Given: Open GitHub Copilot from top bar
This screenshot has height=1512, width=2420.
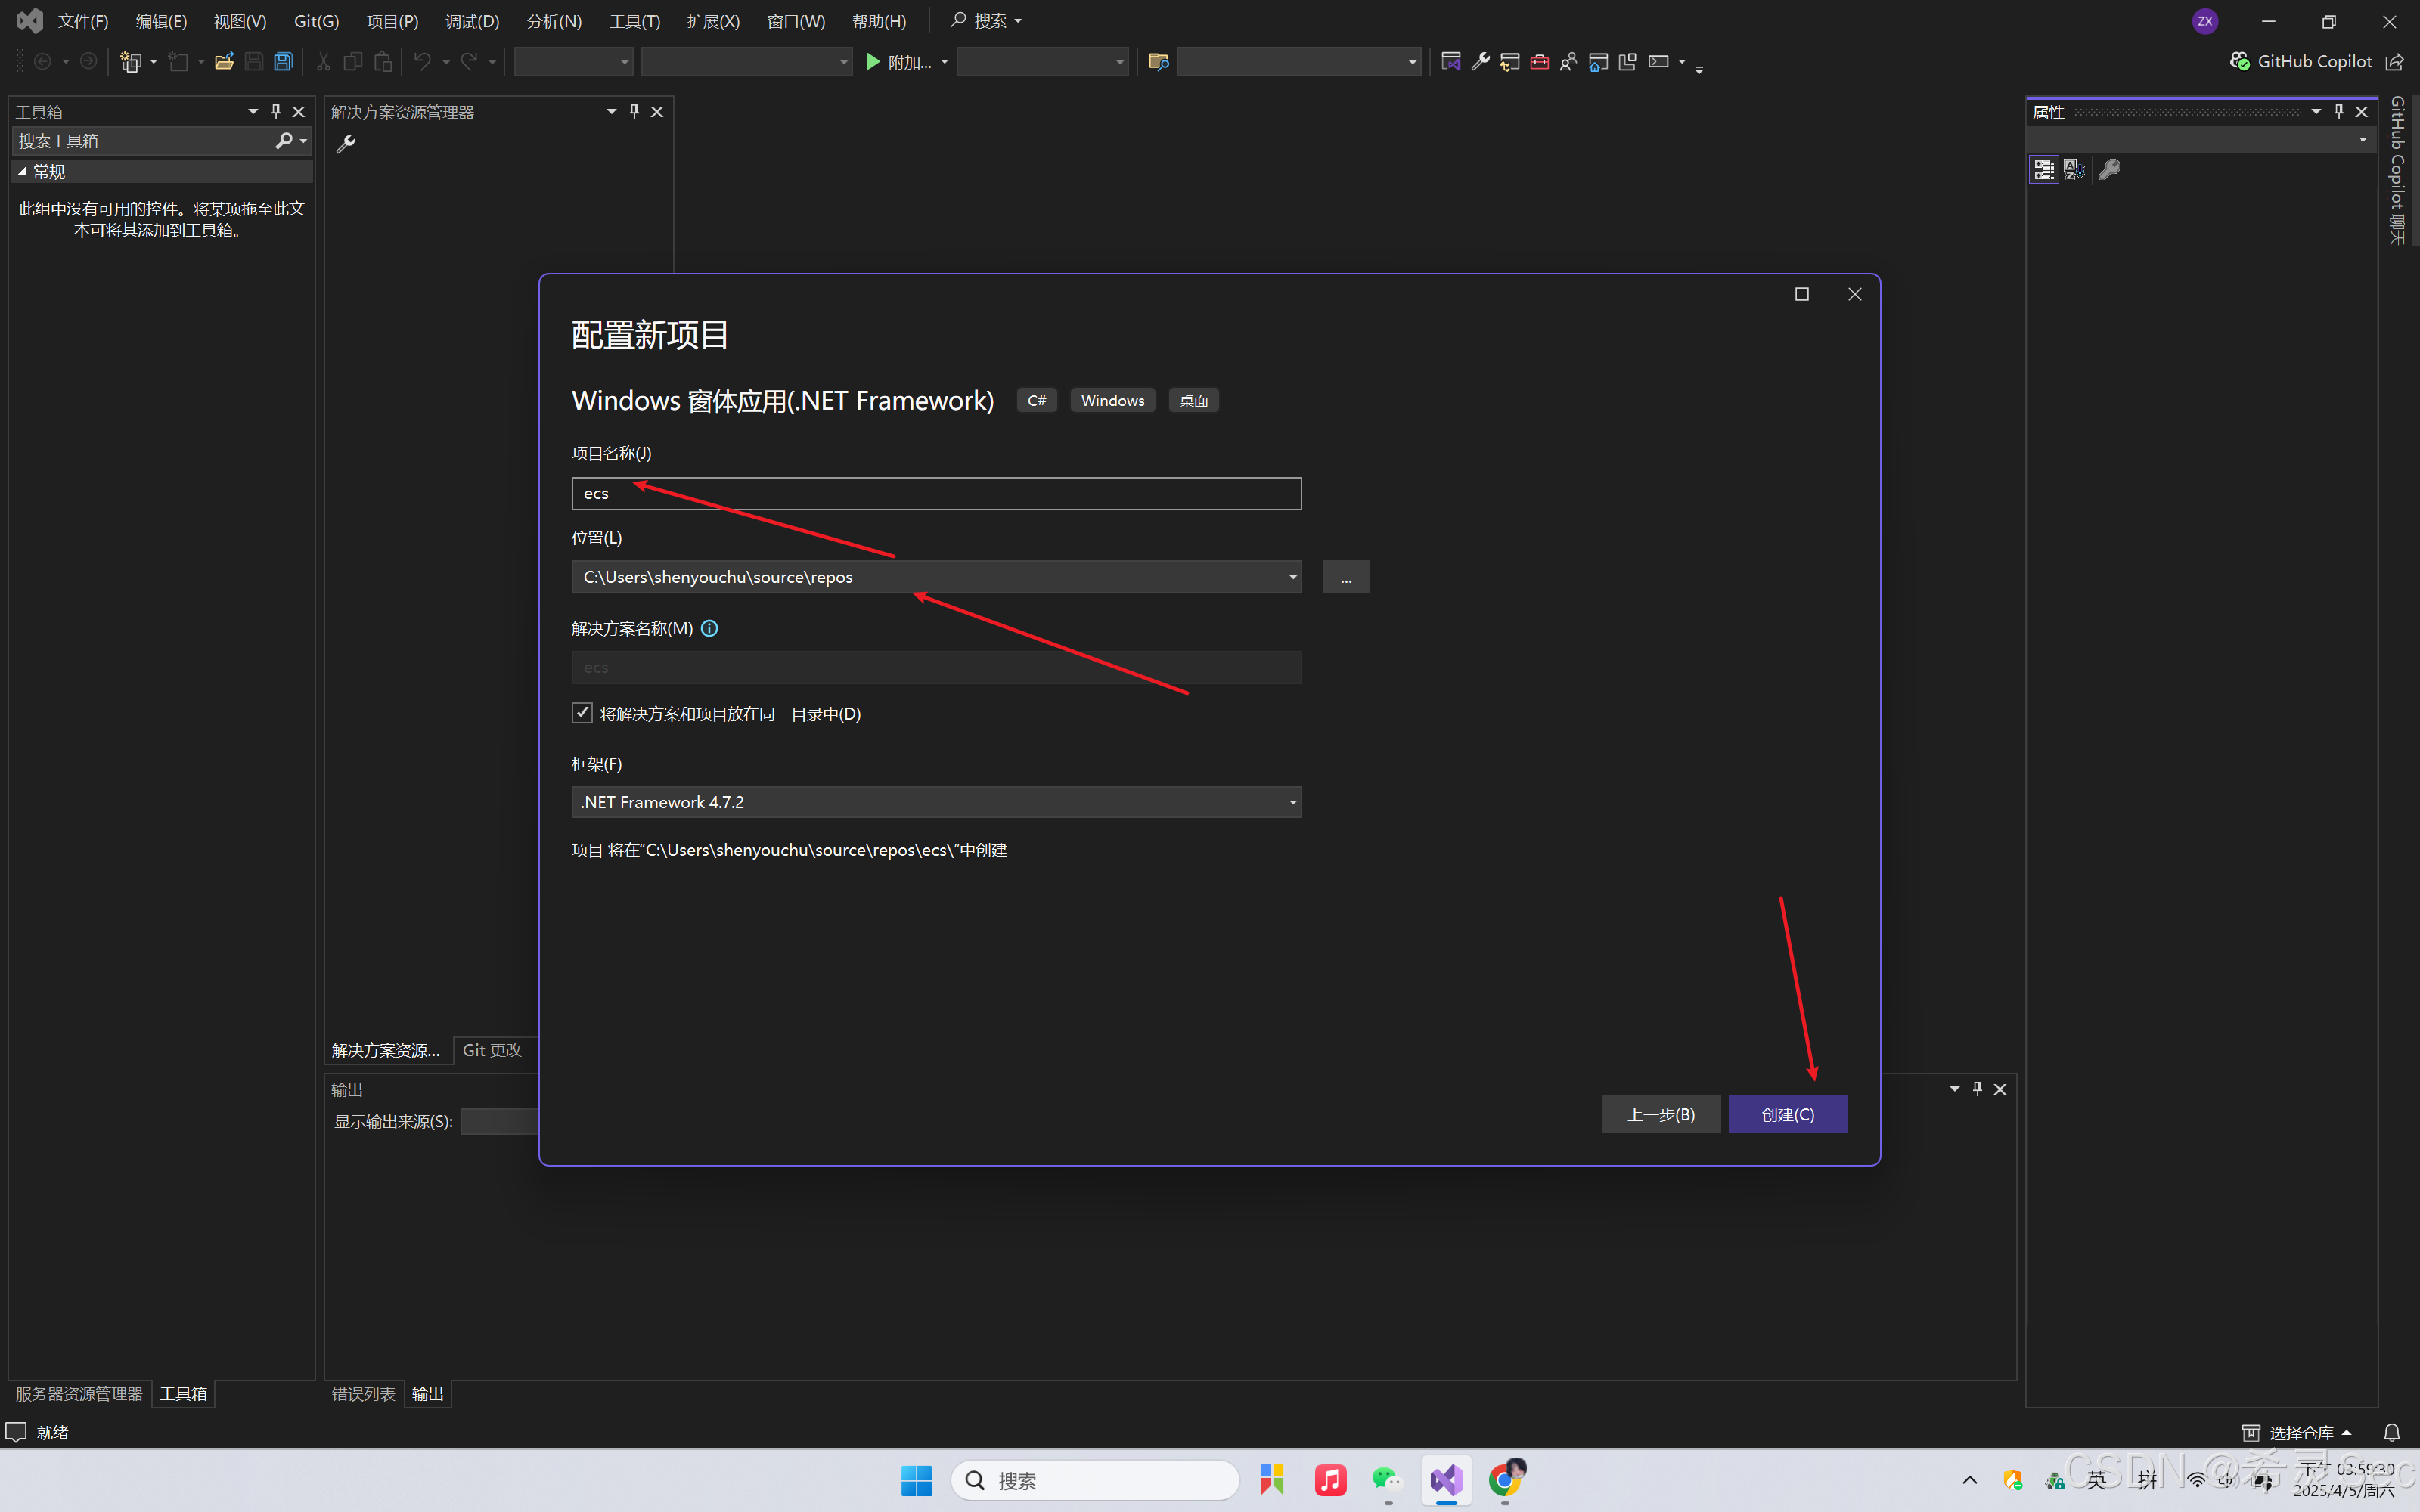Looking at the screenshot, I should pyautogui.click(x=2302, y=62).
